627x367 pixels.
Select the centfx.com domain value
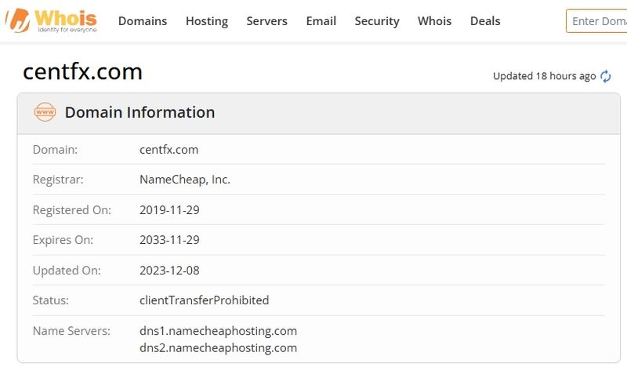pos(169,150)
